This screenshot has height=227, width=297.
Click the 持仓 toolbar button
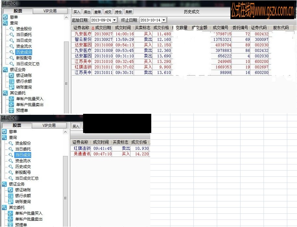coord(118,12)
